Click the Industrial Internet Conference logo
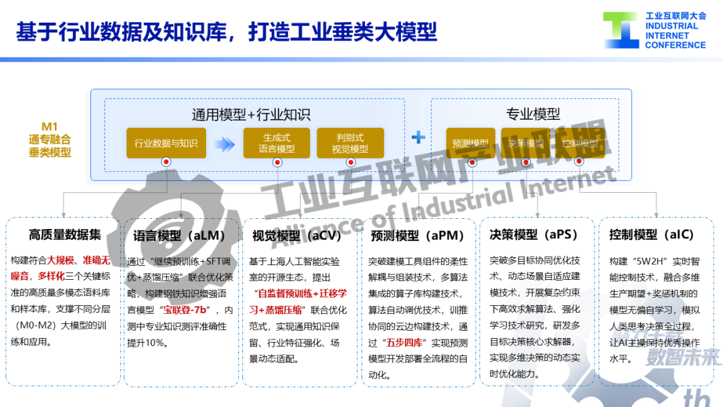The height and width of the screenshot is (407, 723). point(654,30)
